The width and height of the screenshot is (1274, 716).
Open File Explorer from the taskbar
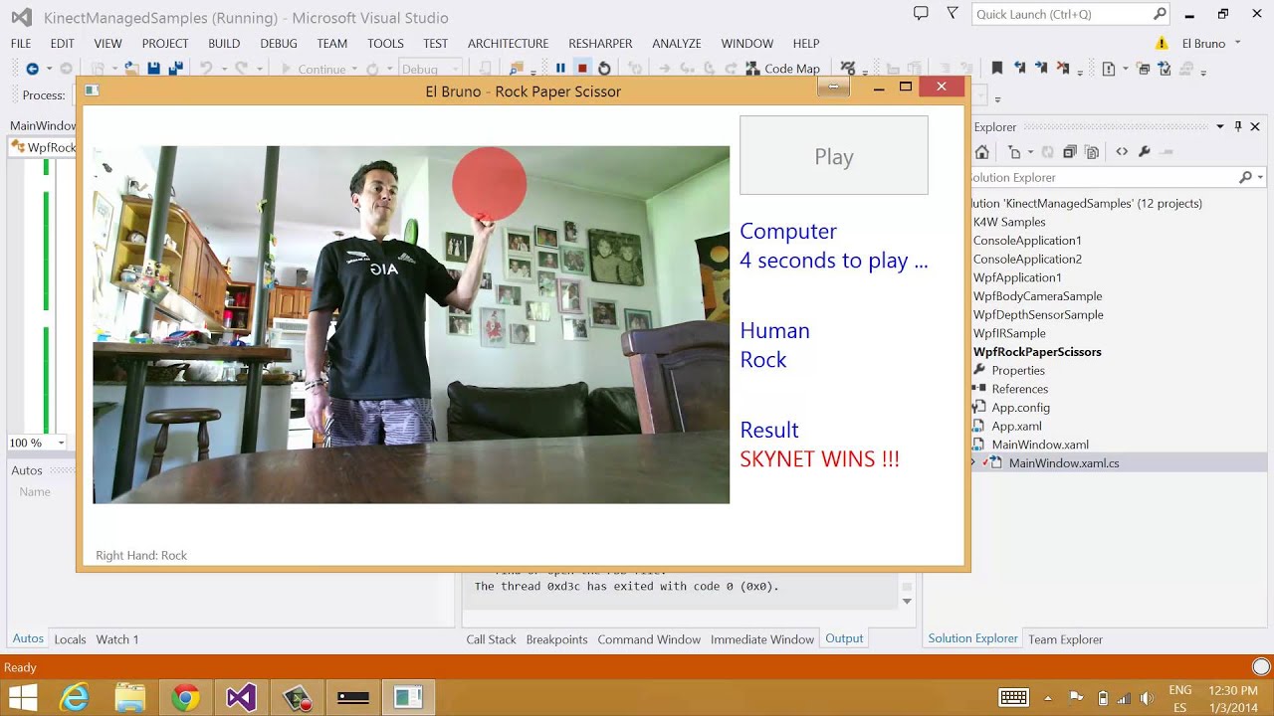click(x=129, y=698)
